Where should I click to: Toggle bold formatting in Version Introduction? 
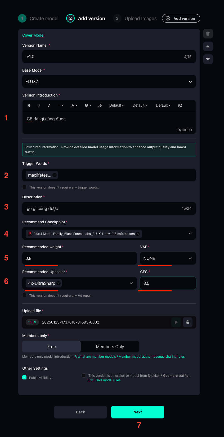[29, 106]
